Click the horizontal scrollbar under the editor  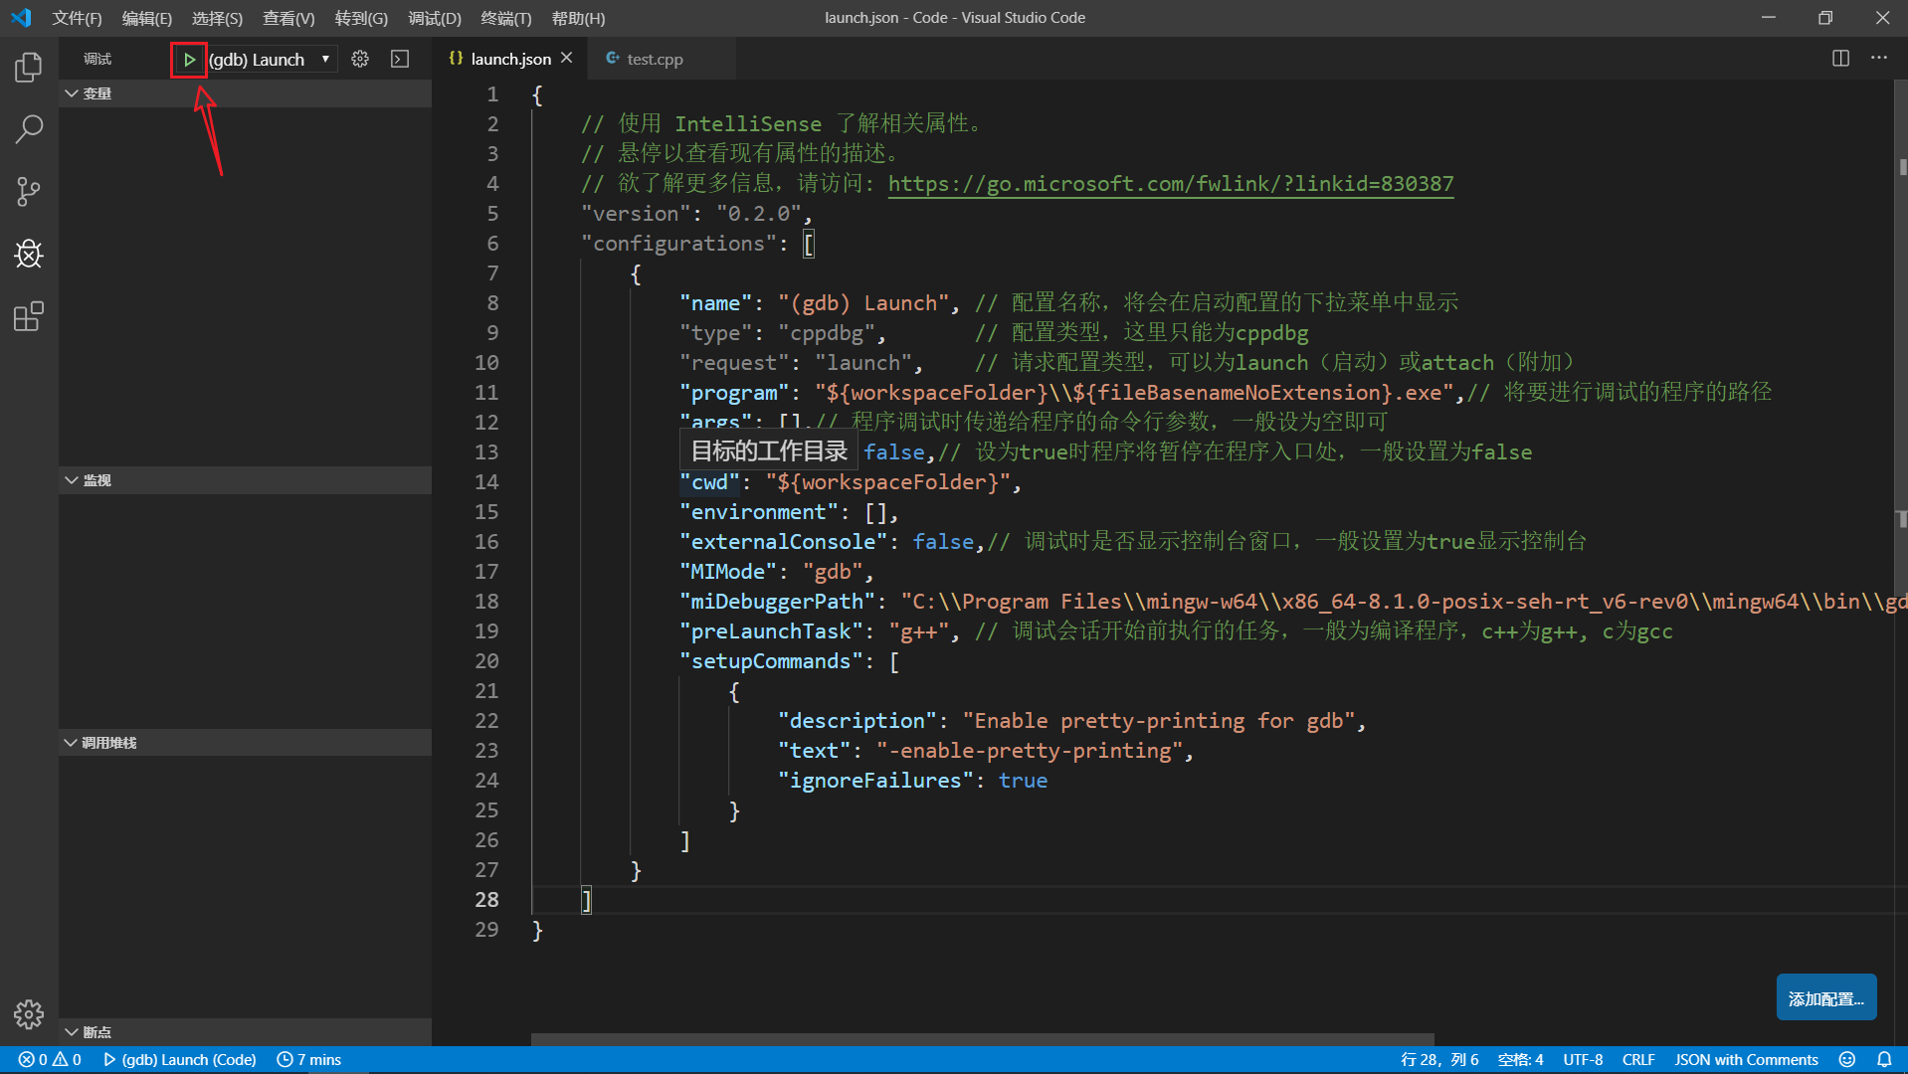pos(982,1039)
